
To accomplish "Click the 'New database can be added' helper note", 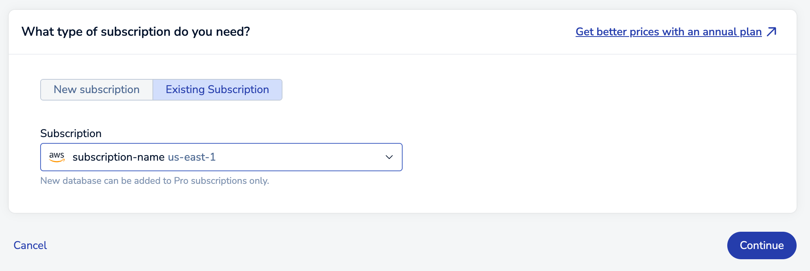I will click(x=154, y=181).
